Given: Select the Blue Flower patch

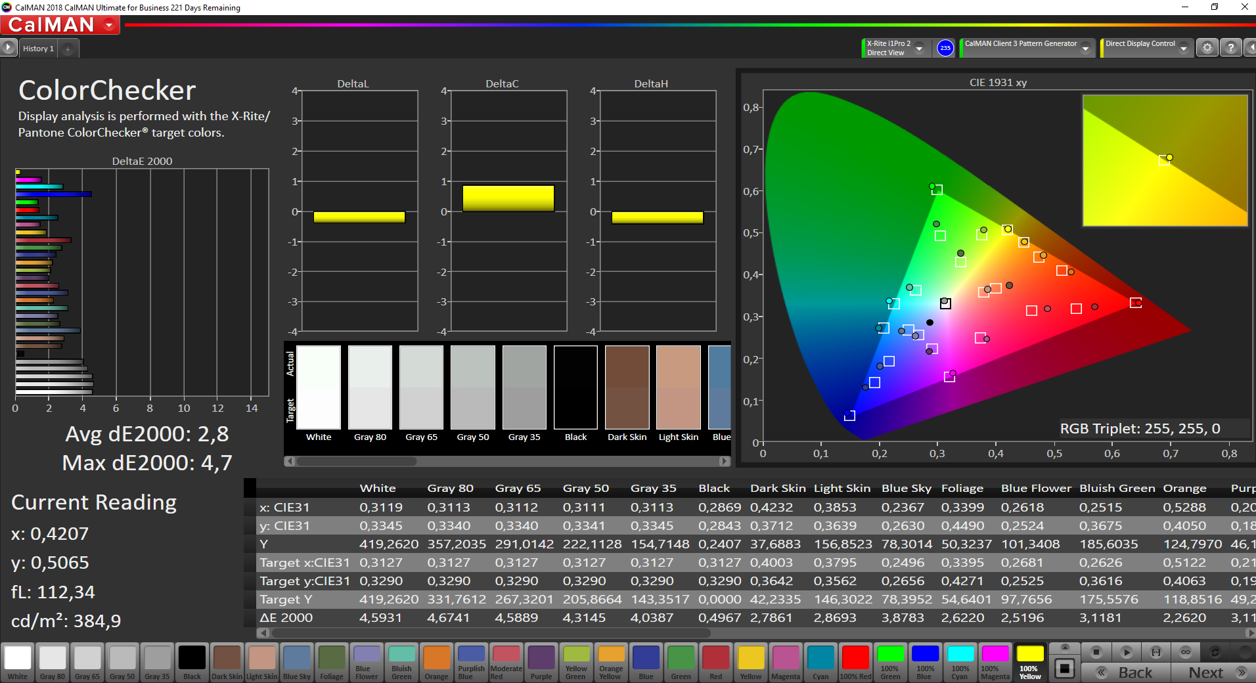Looking at the screenshot, I should tap(367, 662).
